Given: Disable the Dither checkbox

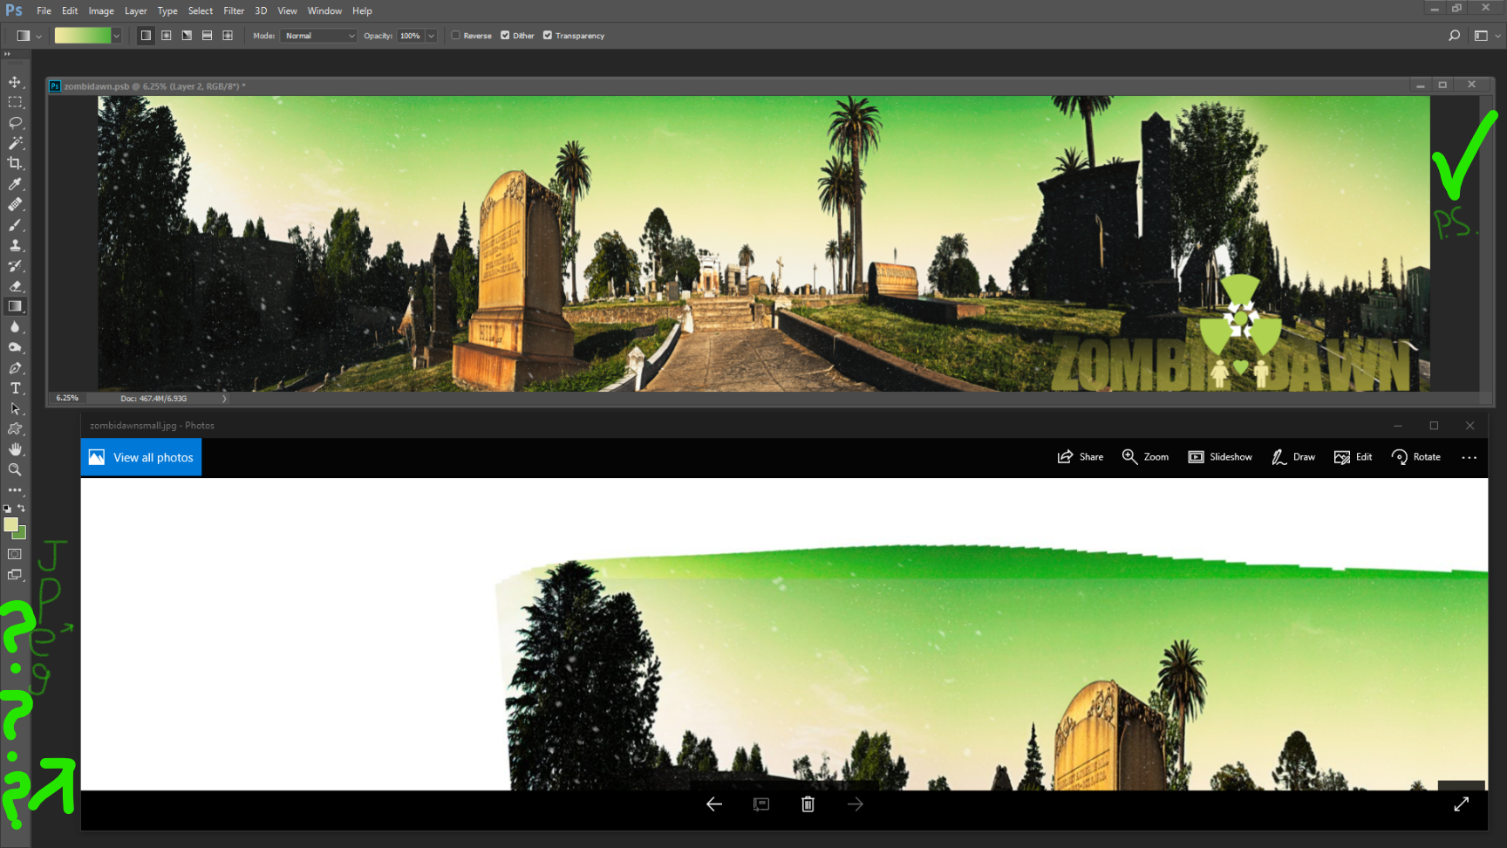Looking at the screenshot, I should click(x=505, y=36).
